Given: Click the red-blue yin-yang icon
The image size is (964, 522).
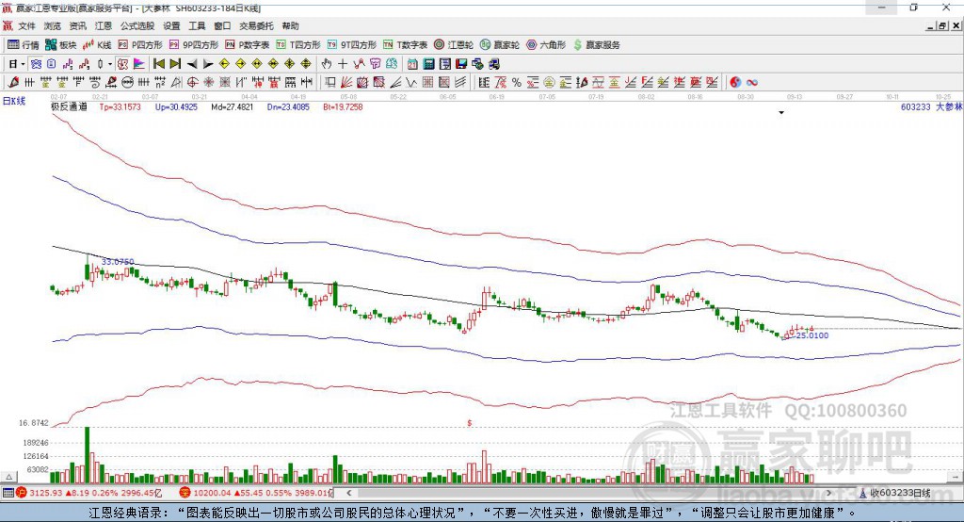Looking at the screenshot, I should pyautogui.click(x=735, y=82).
